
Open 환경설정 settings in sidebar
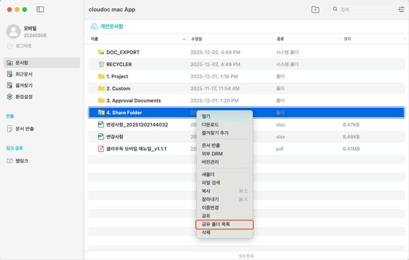point(24,96)
